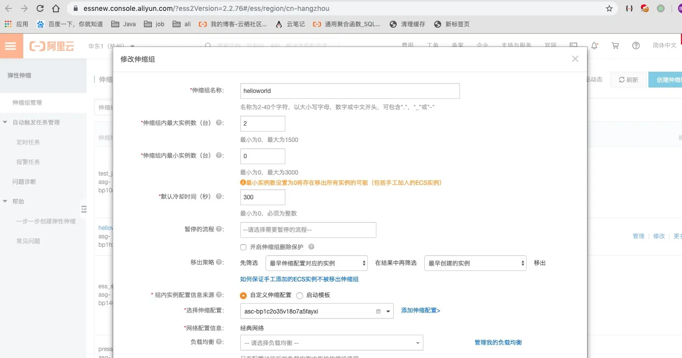Open 最早创建的实例 dropdown
The image size is (682, 358).
[x=476, y=263]
